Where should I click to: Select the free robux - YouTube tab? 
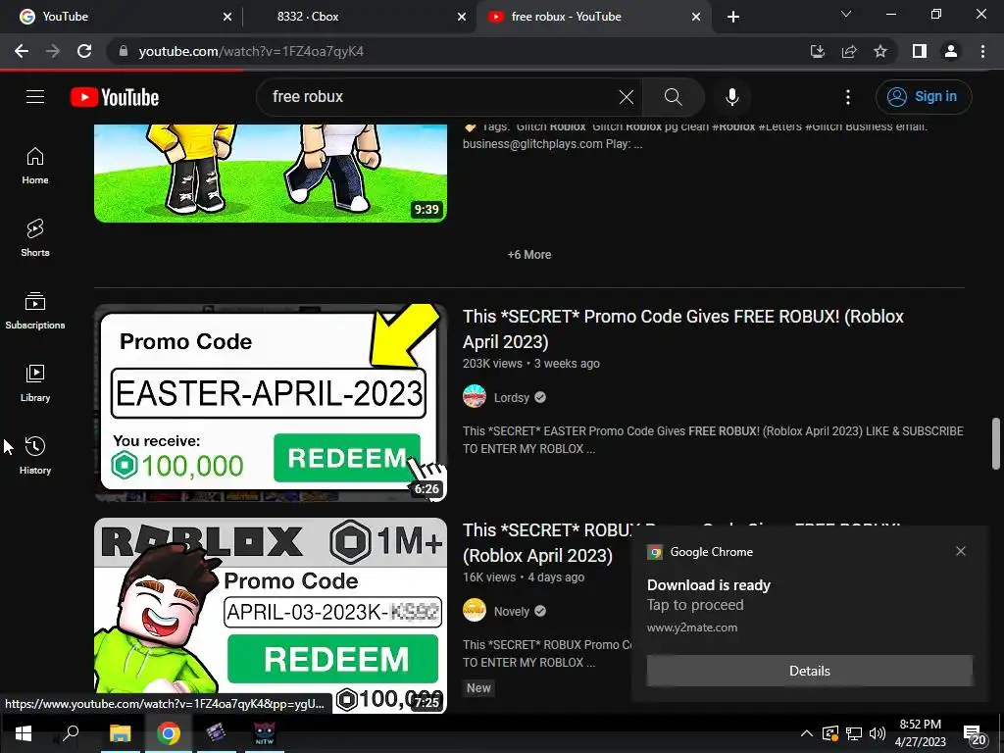click(592, 17)
